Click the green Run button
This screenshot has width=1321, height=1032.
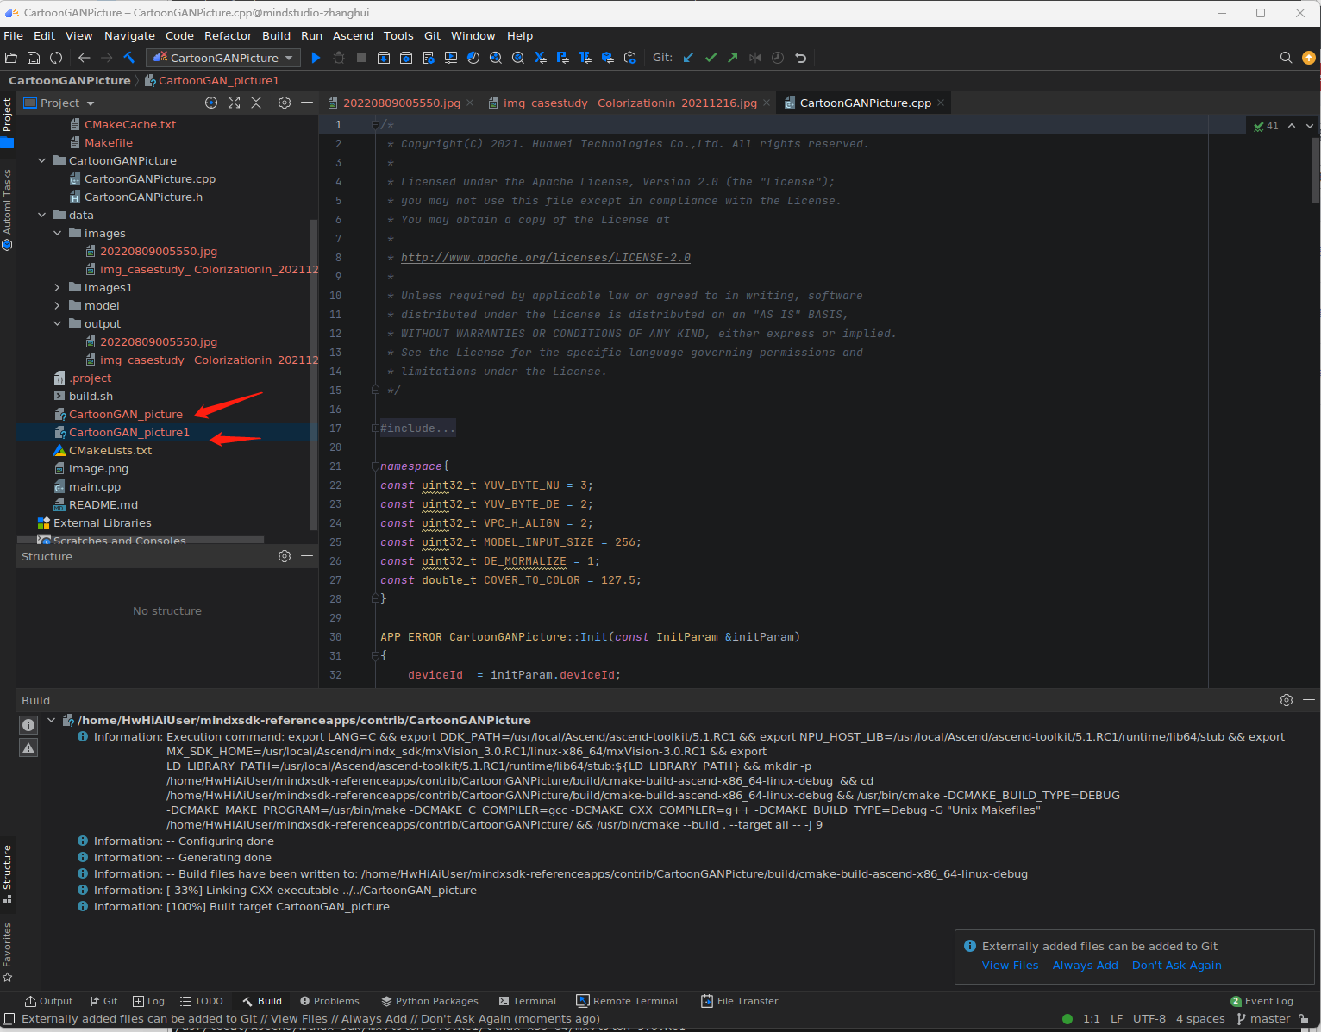316,58
